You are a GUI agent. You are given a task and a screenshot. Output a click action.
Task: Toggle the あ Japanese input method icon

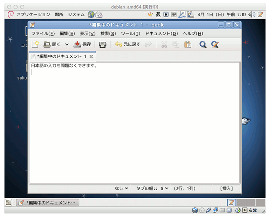(158, 14)
